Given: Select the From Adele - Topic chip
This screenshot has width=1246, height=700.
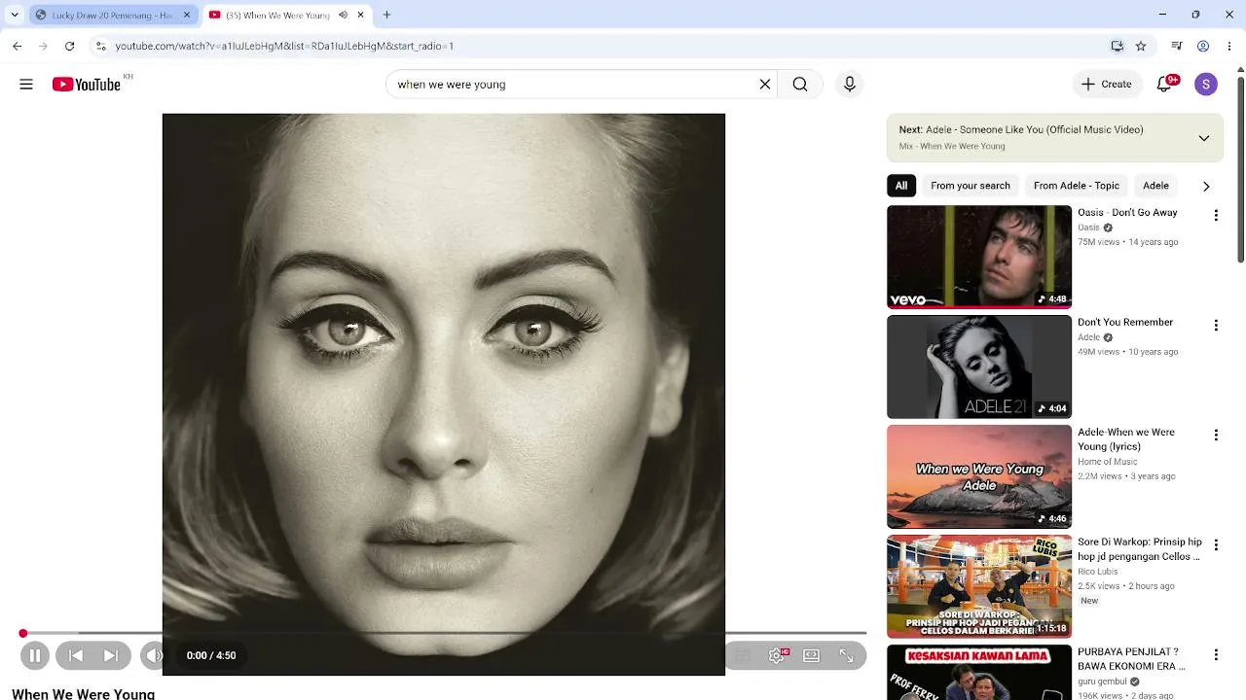Looking at the screenshot, I should [x=1077, y=186].
